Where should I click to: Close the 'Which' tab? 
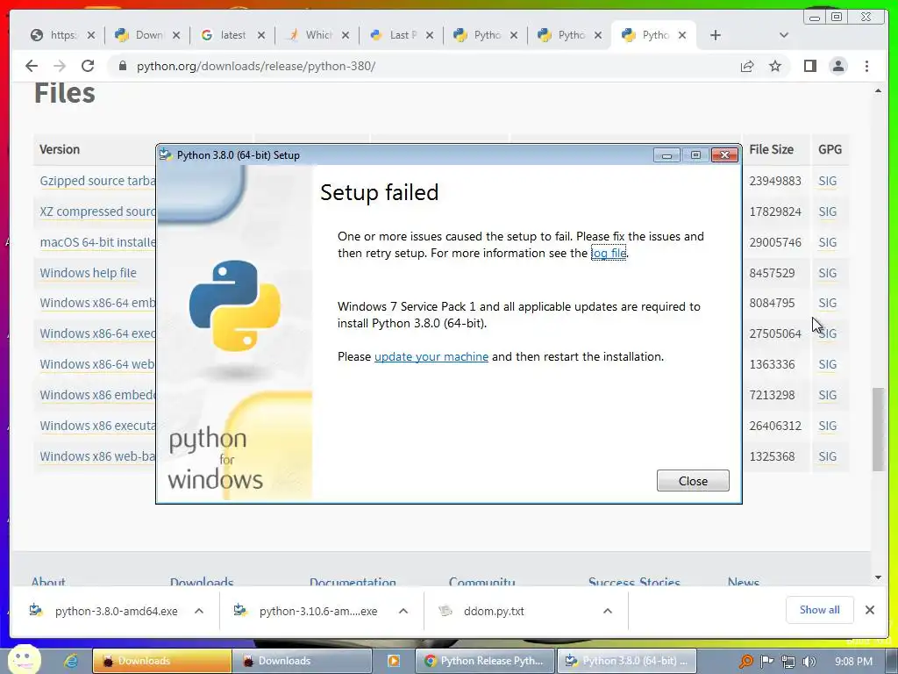[x=346, y=35]
